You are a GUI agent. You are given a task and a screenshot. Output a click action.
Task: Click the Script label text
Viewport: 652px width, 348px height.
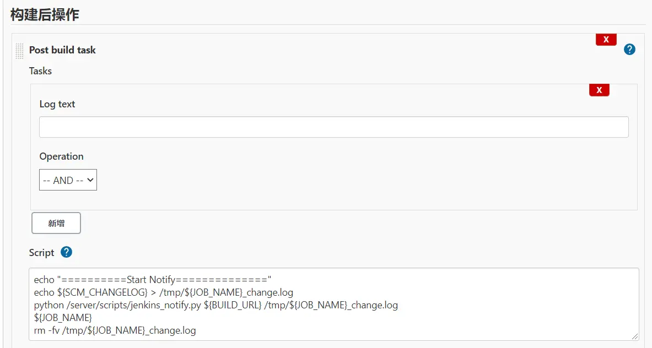pos(42,253)
